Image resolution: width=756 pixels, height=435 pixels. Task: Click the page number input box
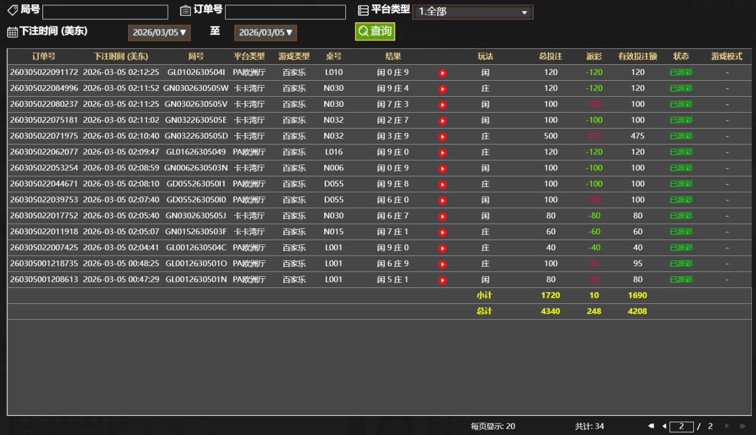pos(681,427)
